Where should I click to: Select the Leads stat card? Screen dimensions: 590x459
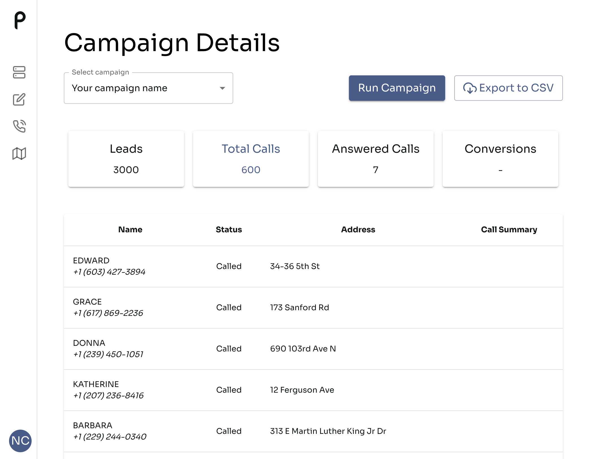click(x=126, y=159)
